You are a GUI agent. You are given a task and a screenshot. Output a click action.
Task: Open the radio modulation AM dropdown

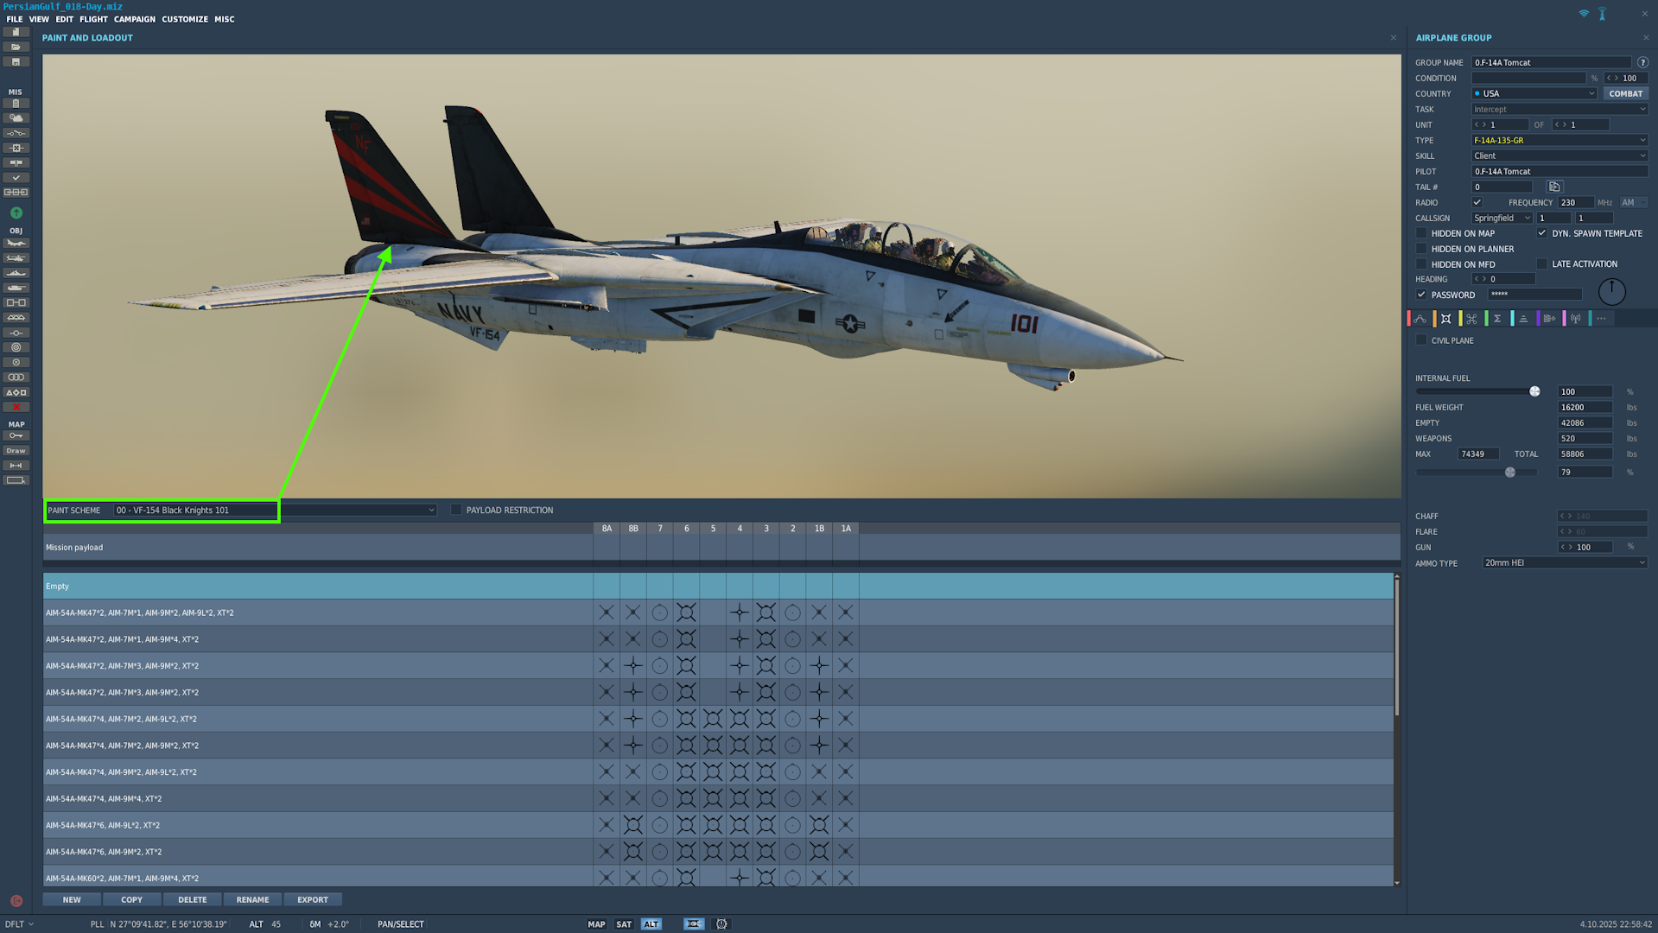pyautogui.click(x=1634, y=202)
